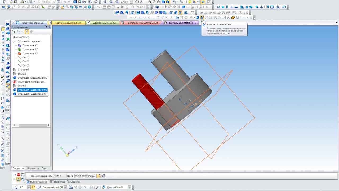The image size is (339, 191).
Task: Toggle first mode button in Режим
Action: point(98,176)
